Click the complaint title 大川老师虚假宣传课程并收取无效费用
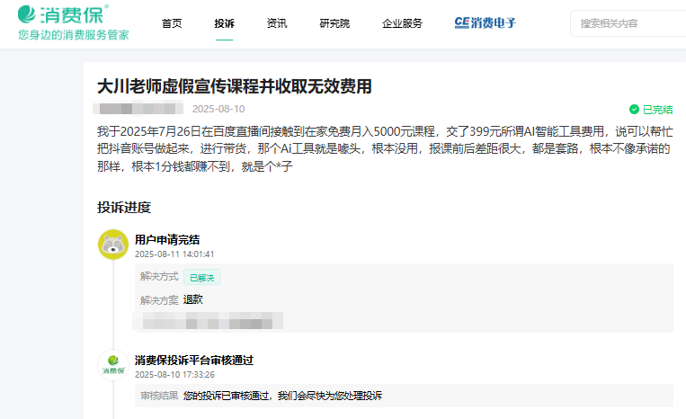 tap(234, 86)
